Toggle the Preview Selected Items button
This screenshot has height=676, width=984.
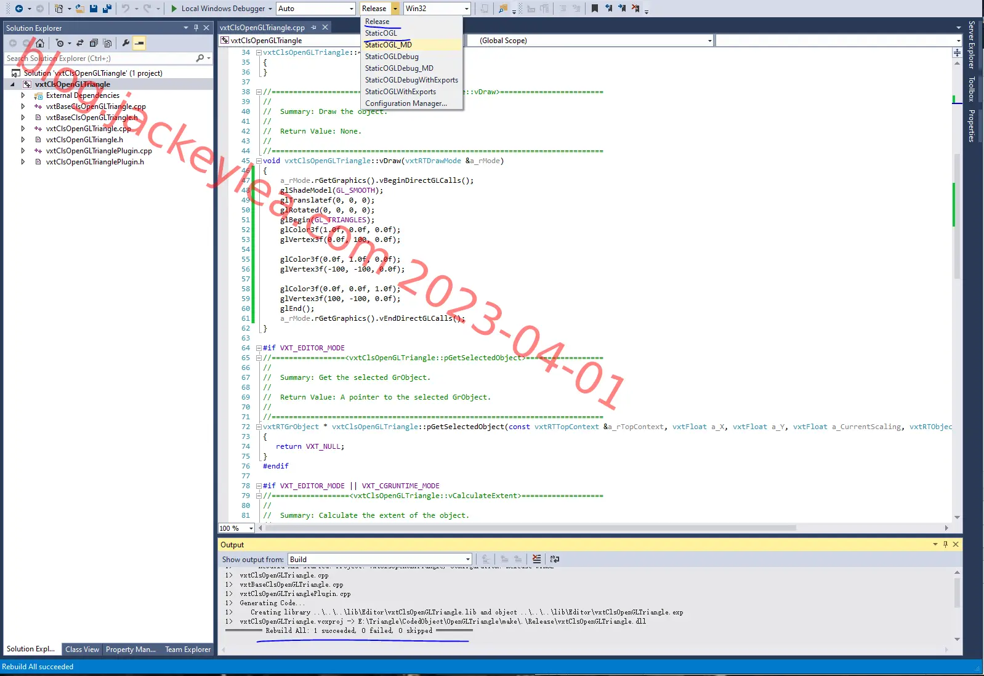pyautogui.click(x=140, y=43)
